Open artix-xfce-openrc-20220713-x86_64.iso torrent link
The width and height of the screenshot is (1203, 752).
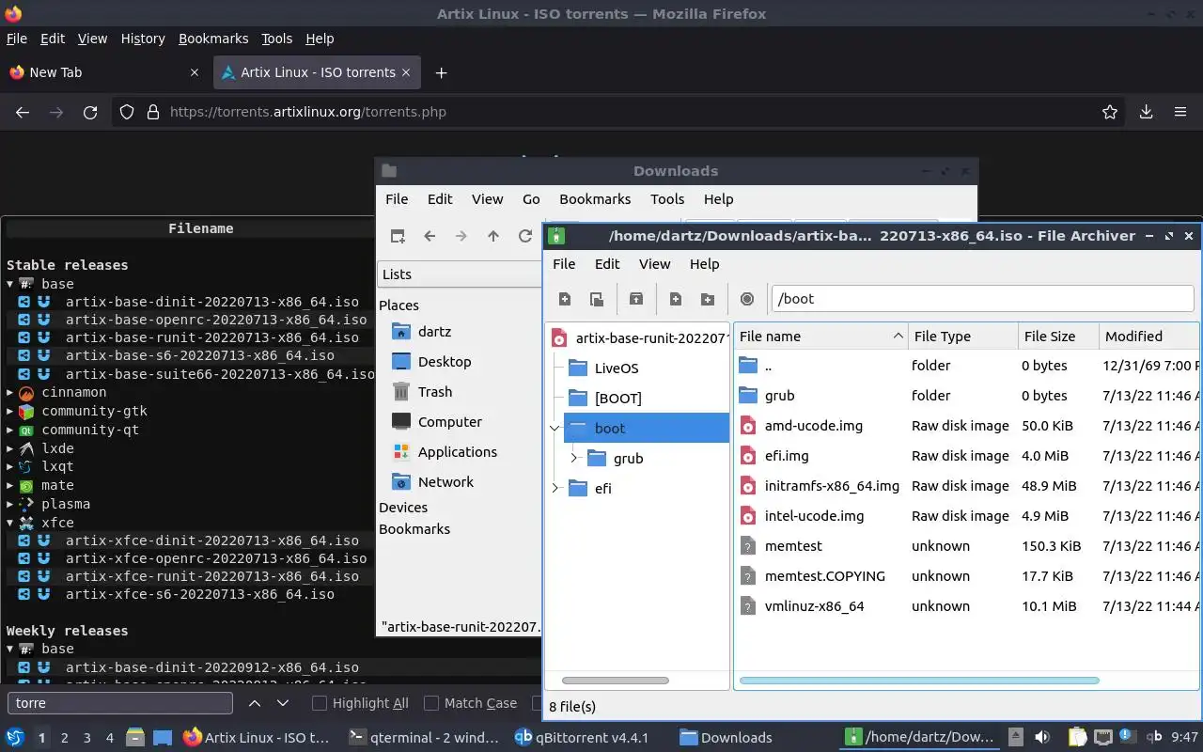click(216, 558)
